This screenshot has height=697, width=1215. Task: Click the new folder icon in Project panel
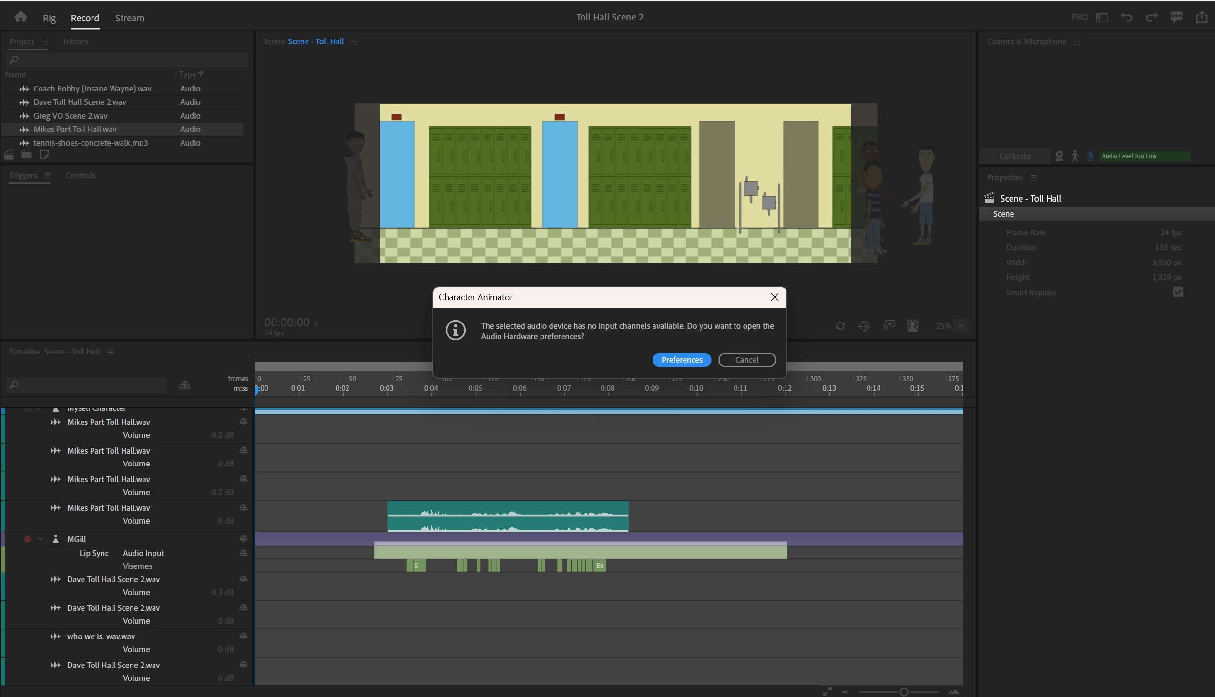(26, 154)
